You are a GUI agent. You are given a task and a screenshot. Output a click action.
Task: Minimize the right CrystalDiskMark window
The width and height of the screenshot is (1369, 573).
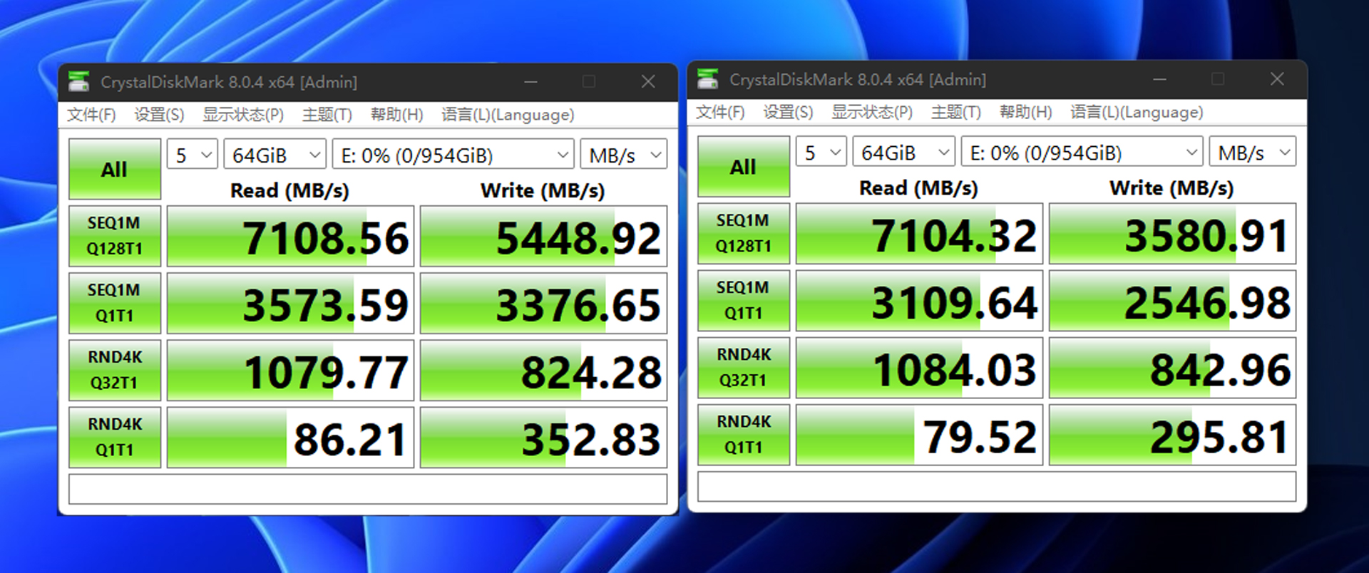[x=1159, y=79]
